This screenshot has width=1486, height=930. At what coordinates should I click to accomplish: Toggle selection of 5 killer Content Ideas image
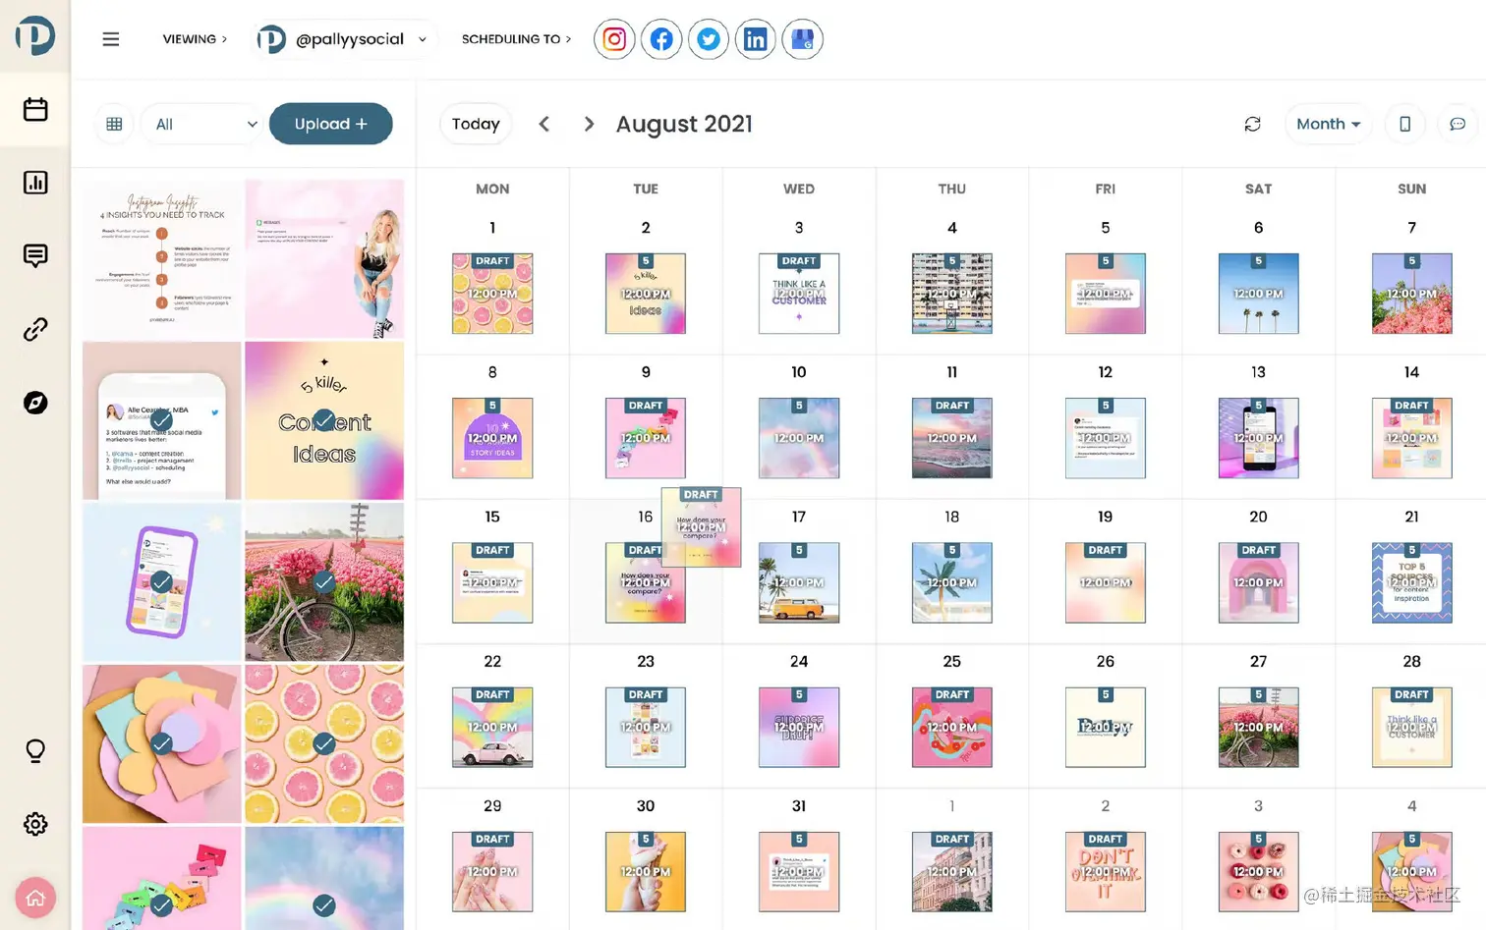tap(324, 420)
